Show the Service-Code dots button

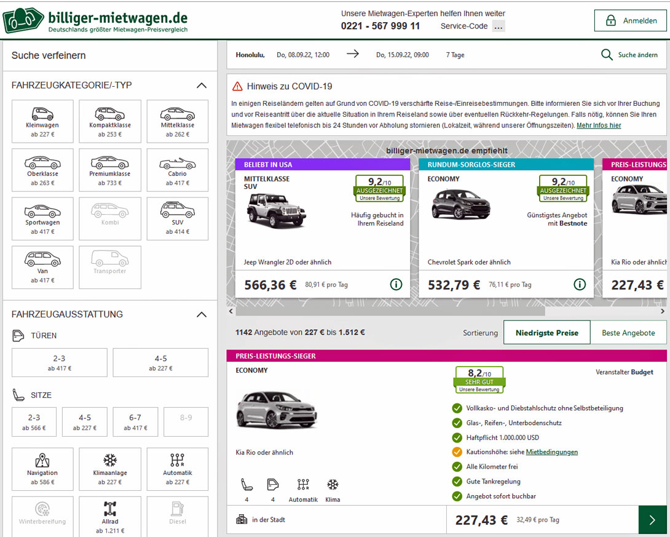(499, 26)
